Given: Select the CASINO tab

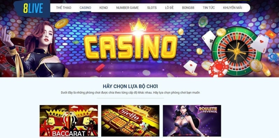Looking at the screenshot, I should 85,8.
